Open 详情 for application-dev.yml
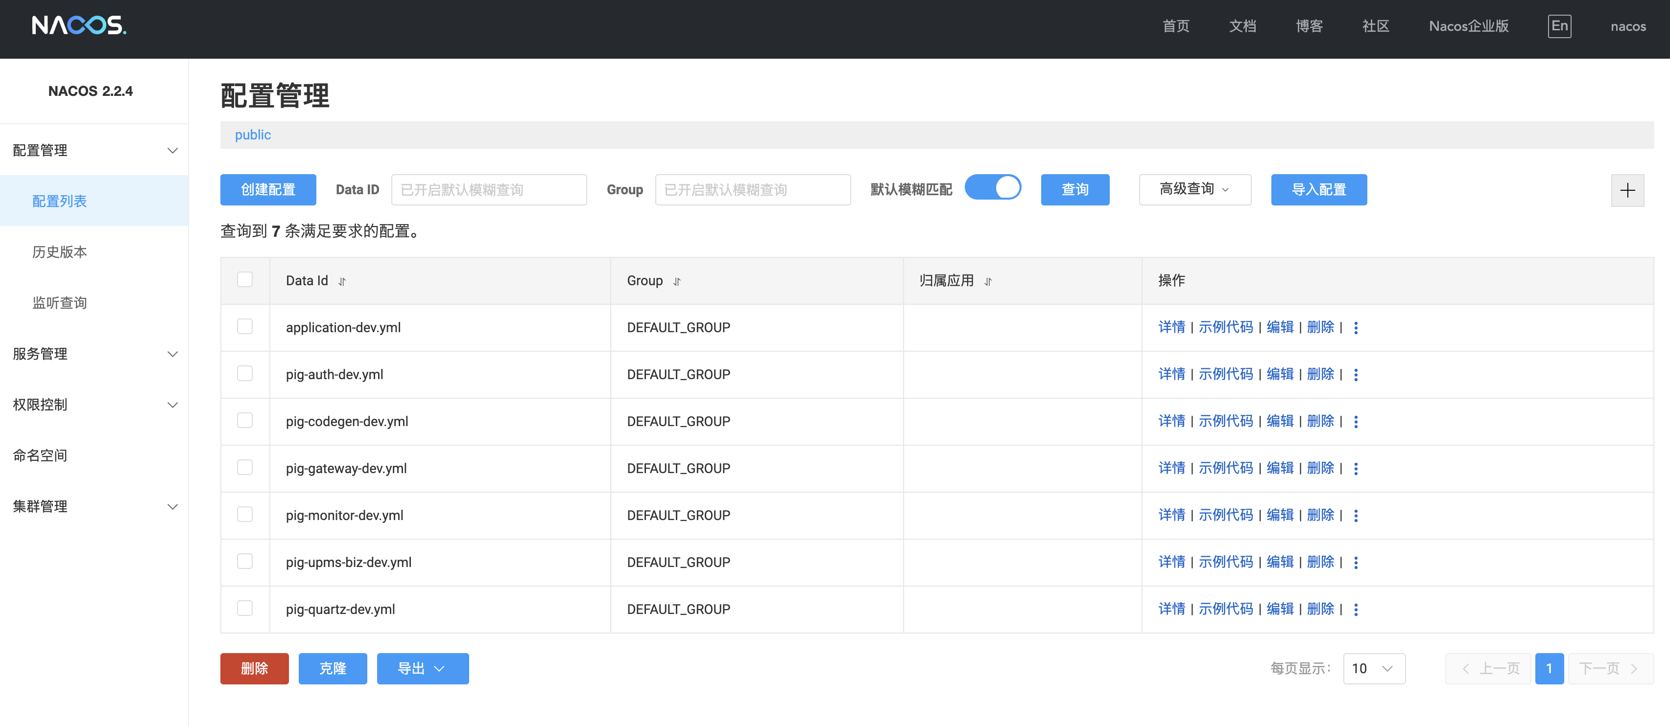 [x=1171, y=328]
